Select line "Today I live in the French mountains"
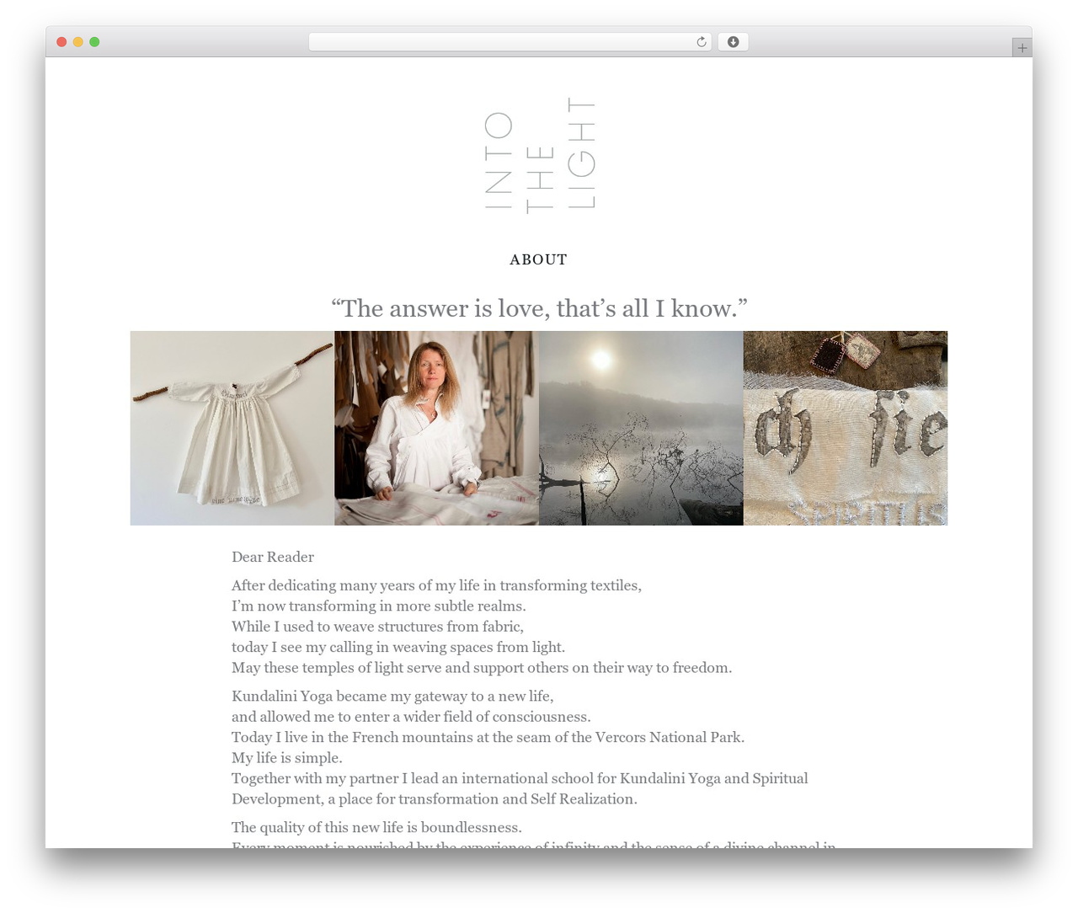This screenshot has height=913, width=1078. [488, 738]
